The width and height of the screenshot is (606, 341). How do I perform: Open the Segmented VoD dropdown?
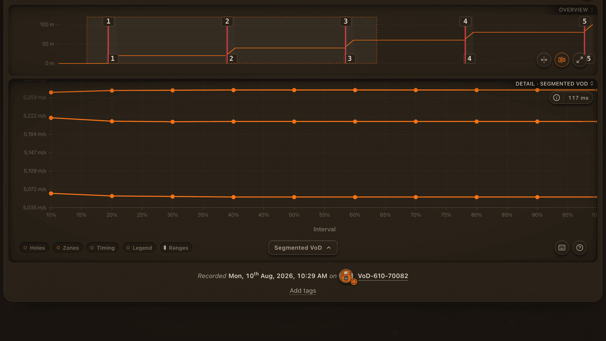click(303, 248)
